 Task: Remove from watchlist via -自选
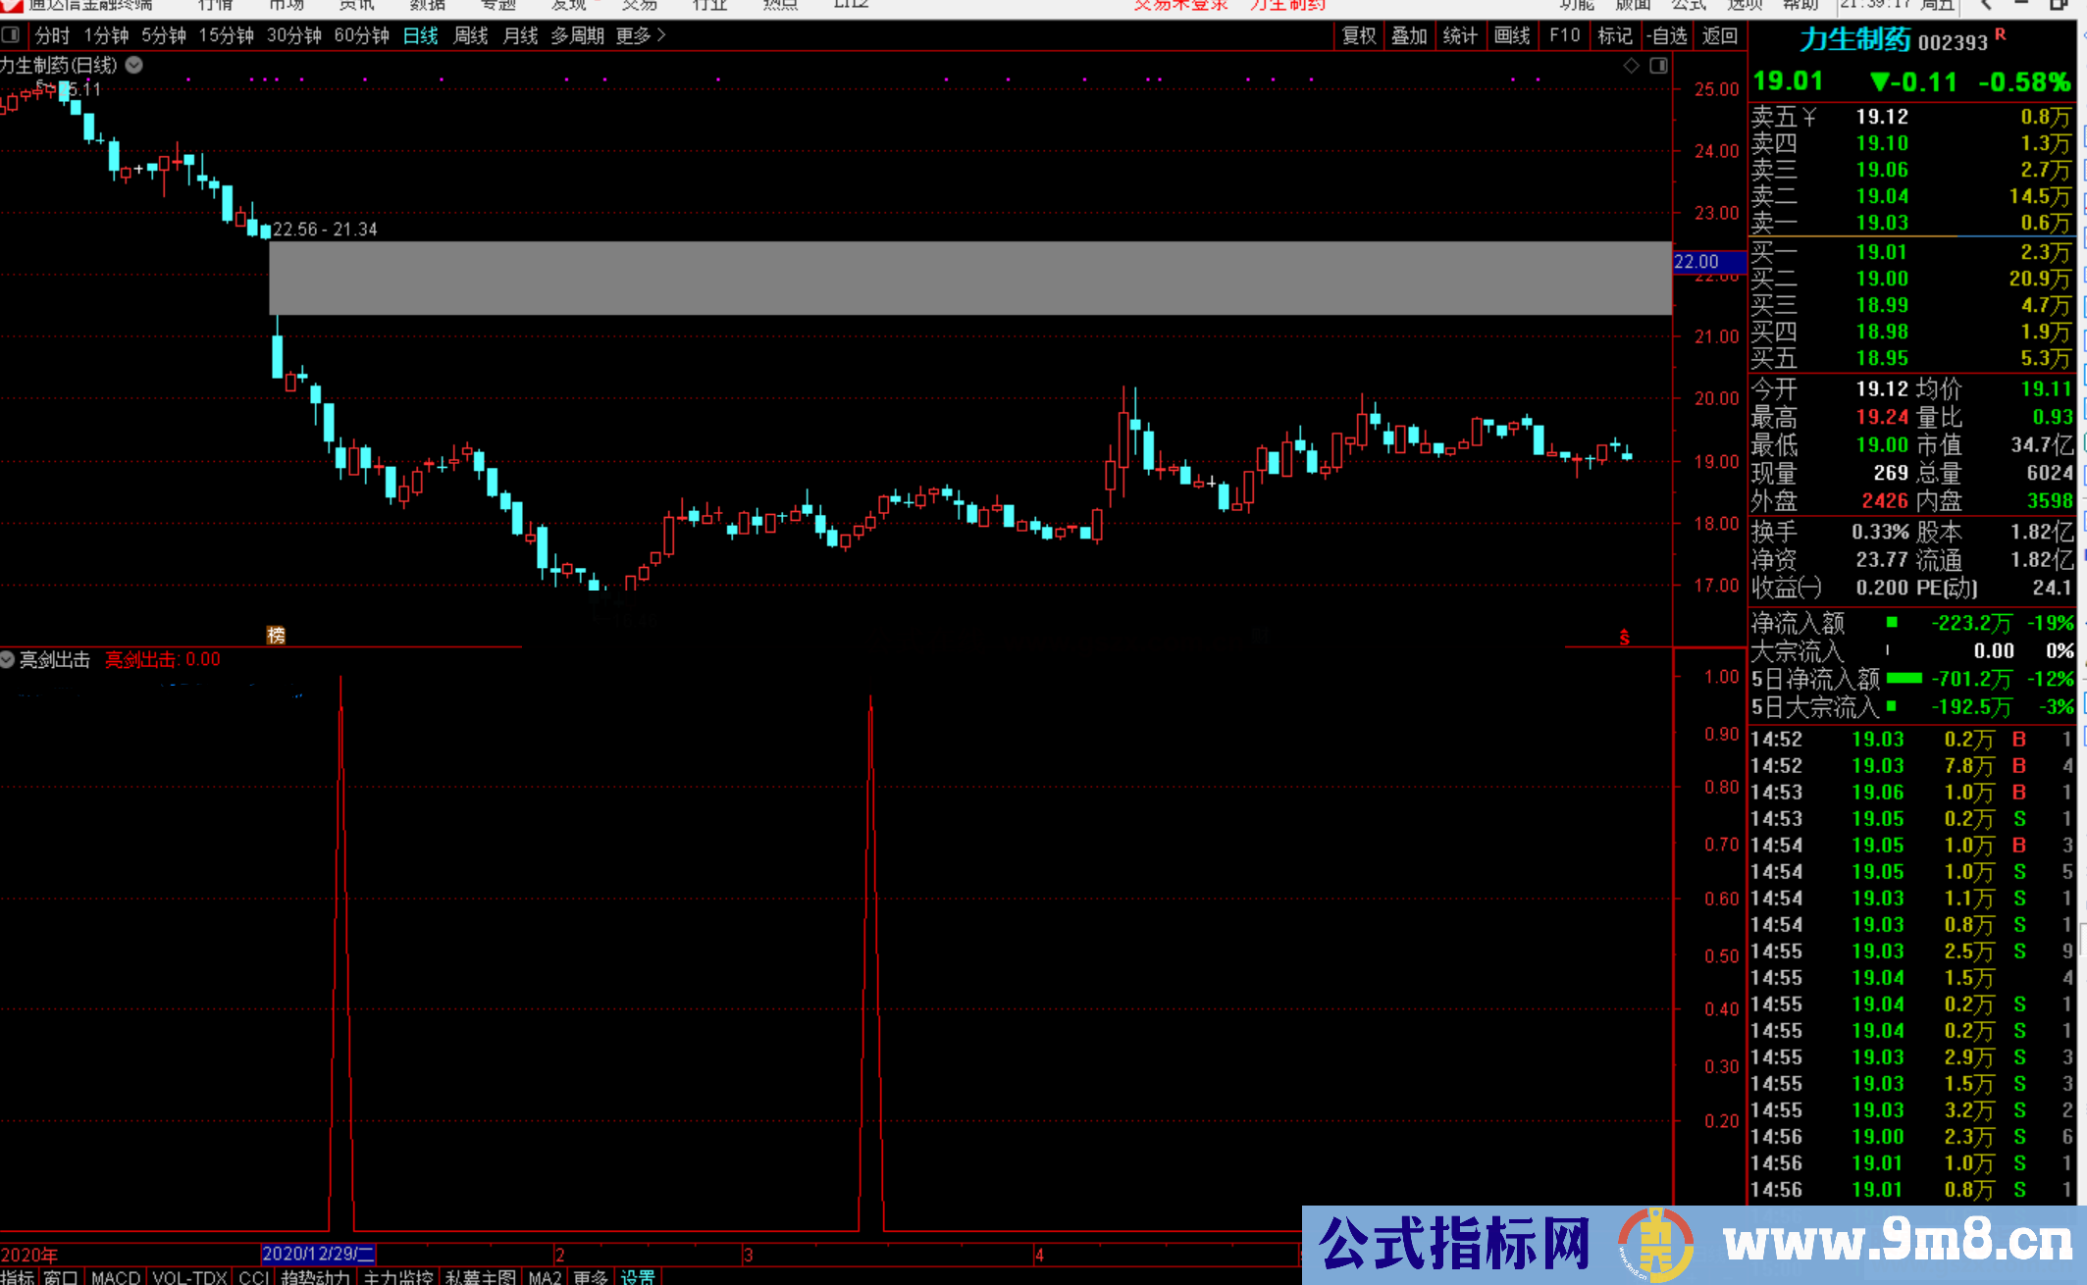click(x=1667, y=36)
